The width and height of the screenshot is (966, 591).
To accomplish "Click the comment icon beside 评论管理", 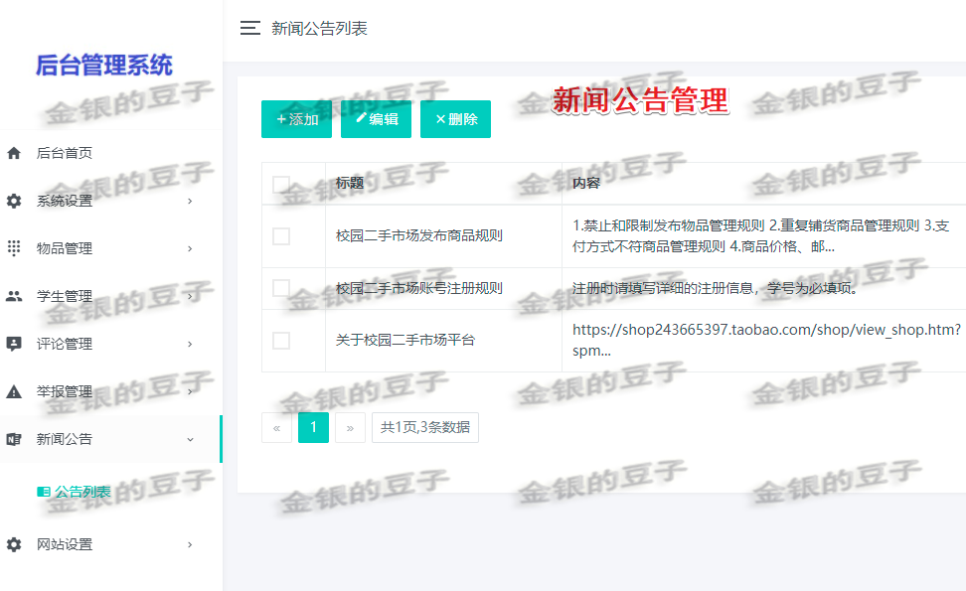I will pos(14,344).
